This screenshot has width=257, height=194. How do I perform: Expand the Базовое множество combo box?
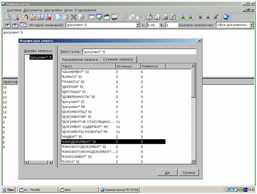coord(251,25)
